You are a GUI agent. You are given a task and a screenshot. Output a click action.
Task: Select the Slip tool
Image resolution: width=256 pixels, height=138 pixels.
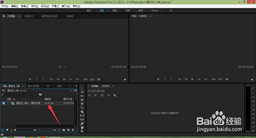pyautogui.click(x=82, y=116)
